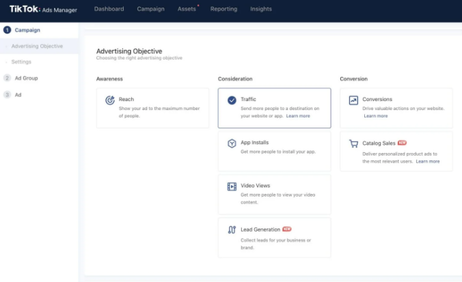462x282 pixels.
Task: Expand the Ad Group step in sidebar
Action: coord(26,78)
